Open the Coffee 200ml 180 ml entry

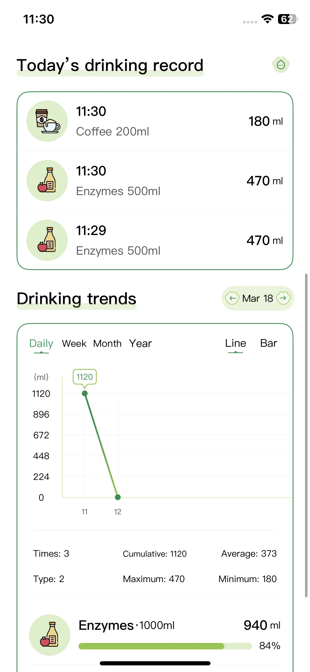pos(155,121)
